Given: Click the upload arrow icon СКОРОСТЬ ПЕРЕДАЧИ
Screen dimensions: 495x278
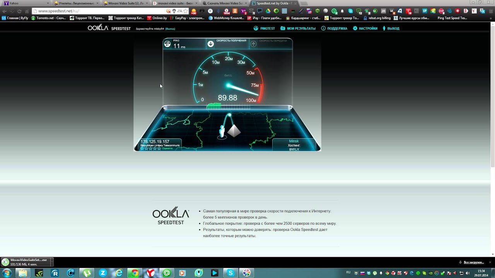Looking at the screenshot, I should pos(253,44).
